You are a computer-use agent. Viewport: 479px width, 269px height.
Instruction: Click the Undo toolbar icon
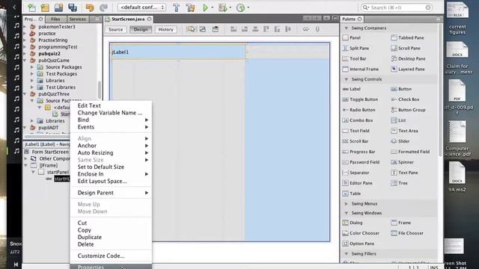point(90,7)
